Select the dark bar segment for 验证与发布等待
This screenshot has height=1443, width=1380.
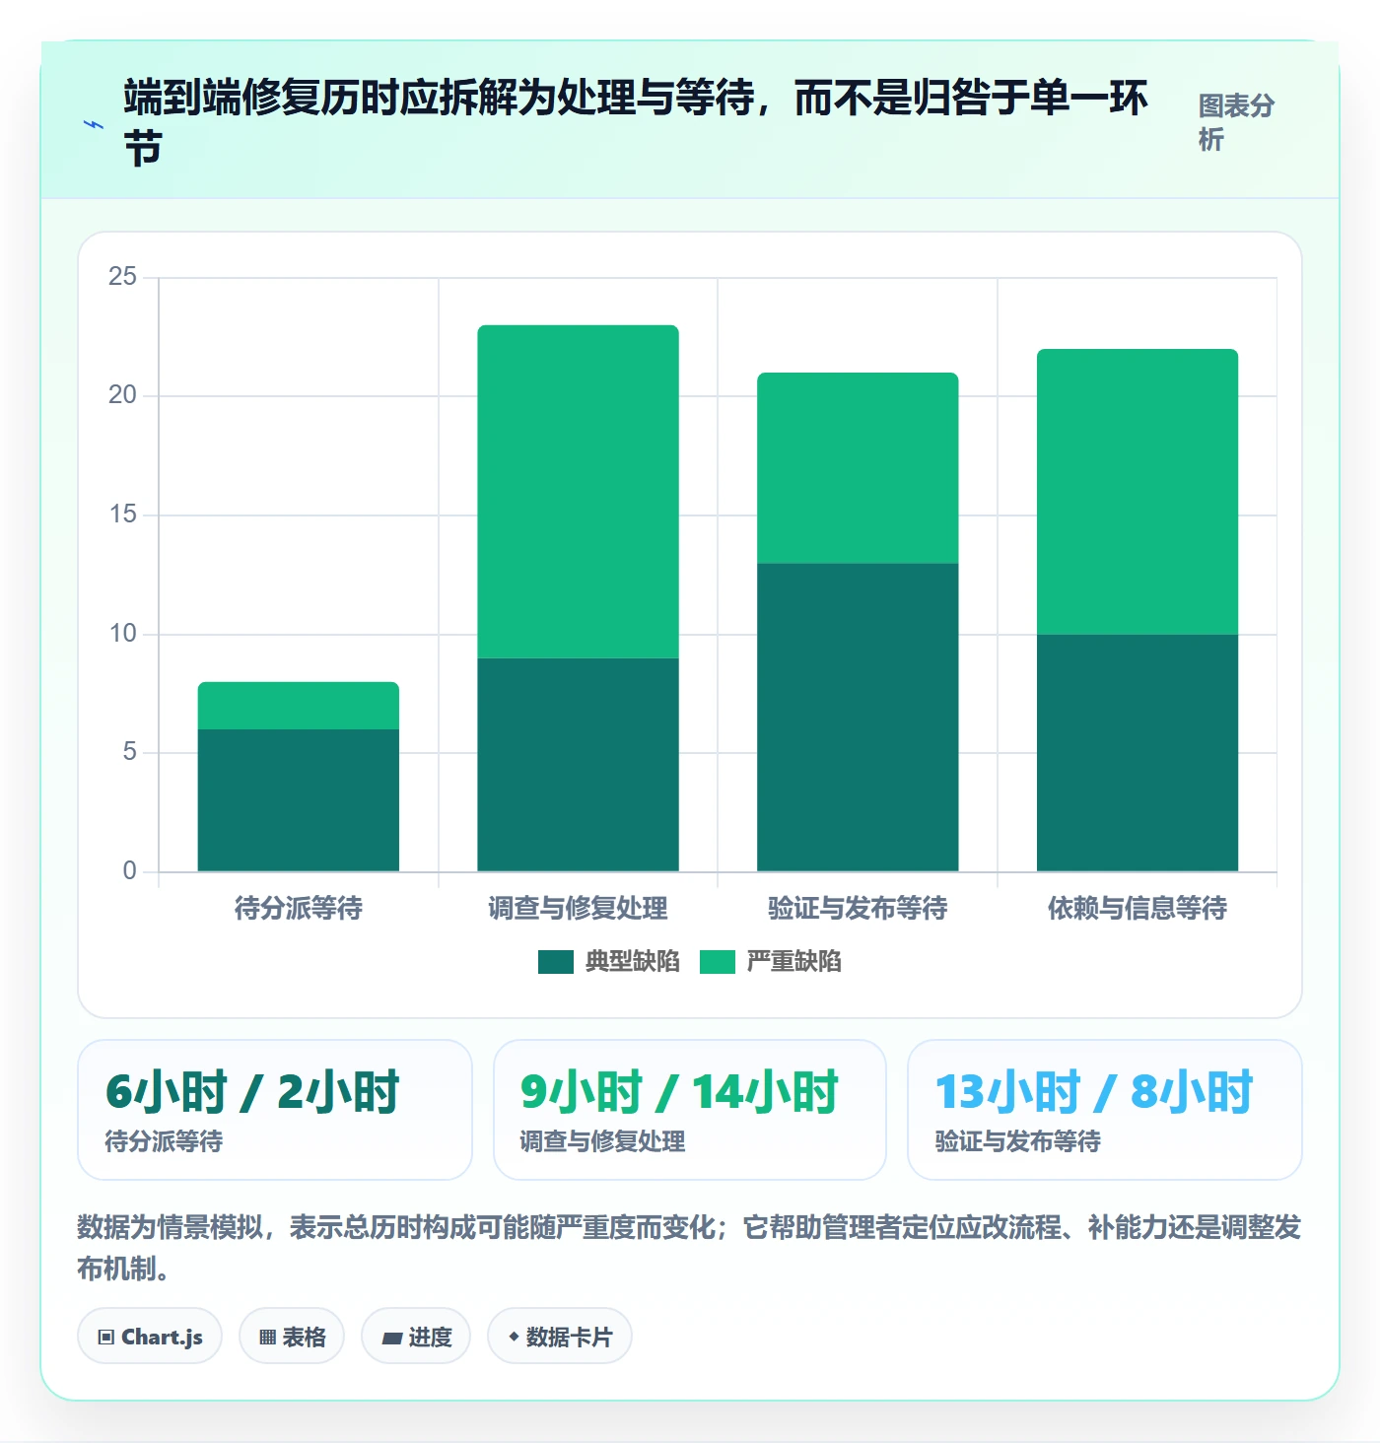[x=858, y=718]
